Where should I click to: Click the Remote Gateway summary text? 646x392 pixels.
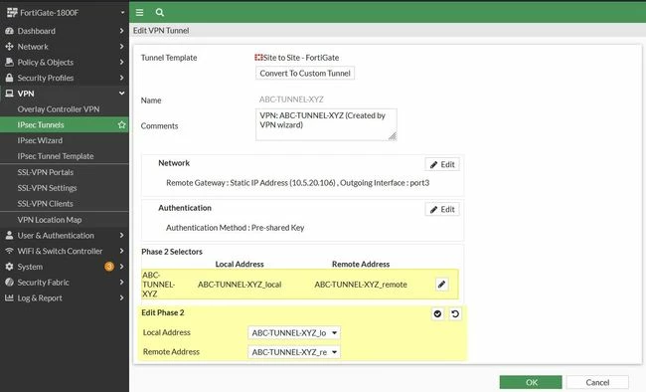[297, 183]
